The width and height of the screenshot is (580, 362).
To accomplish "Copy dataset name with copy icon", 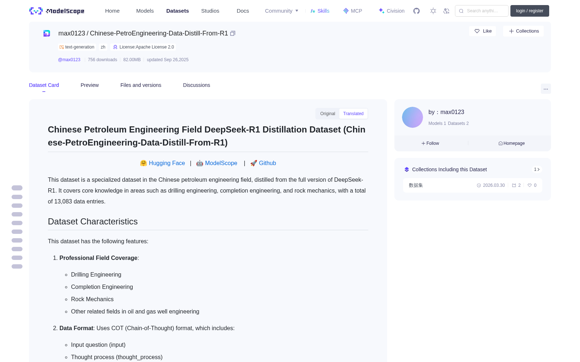I will pyautogui.click(x=233, y=33).
